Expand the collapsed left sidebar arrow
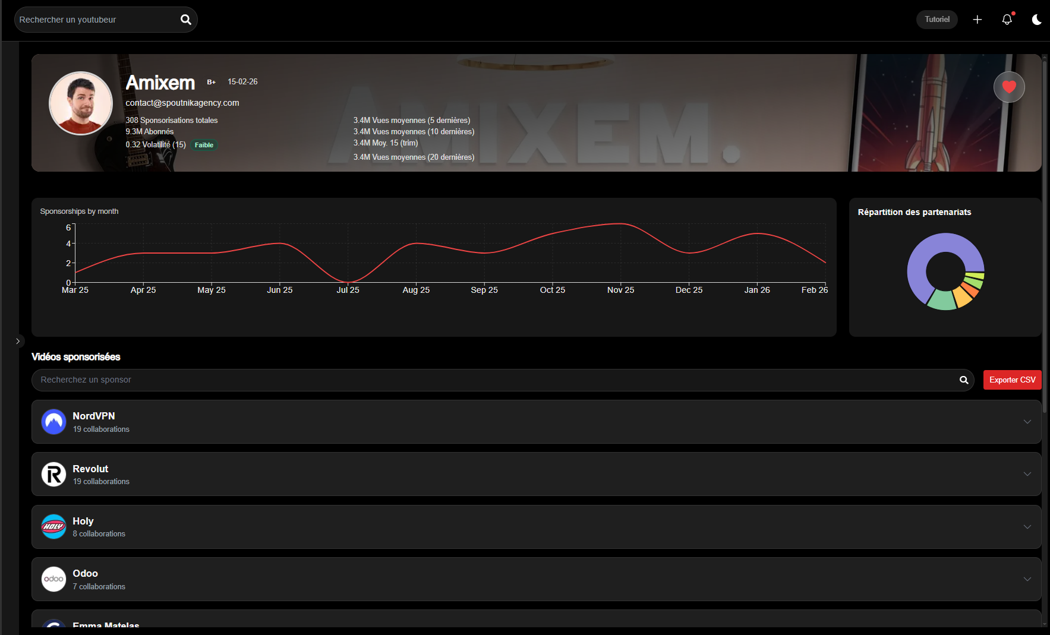Viewport: 1050px width, 635px height. click(x=18, y=341)
